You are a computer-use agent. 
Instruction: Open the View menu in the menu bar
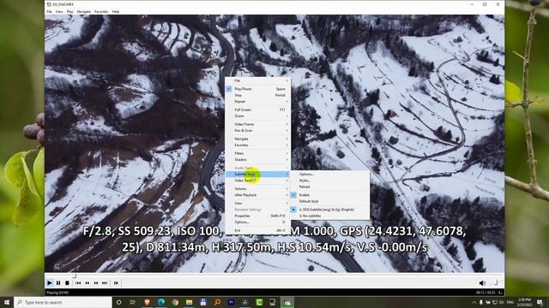[59, 11]
